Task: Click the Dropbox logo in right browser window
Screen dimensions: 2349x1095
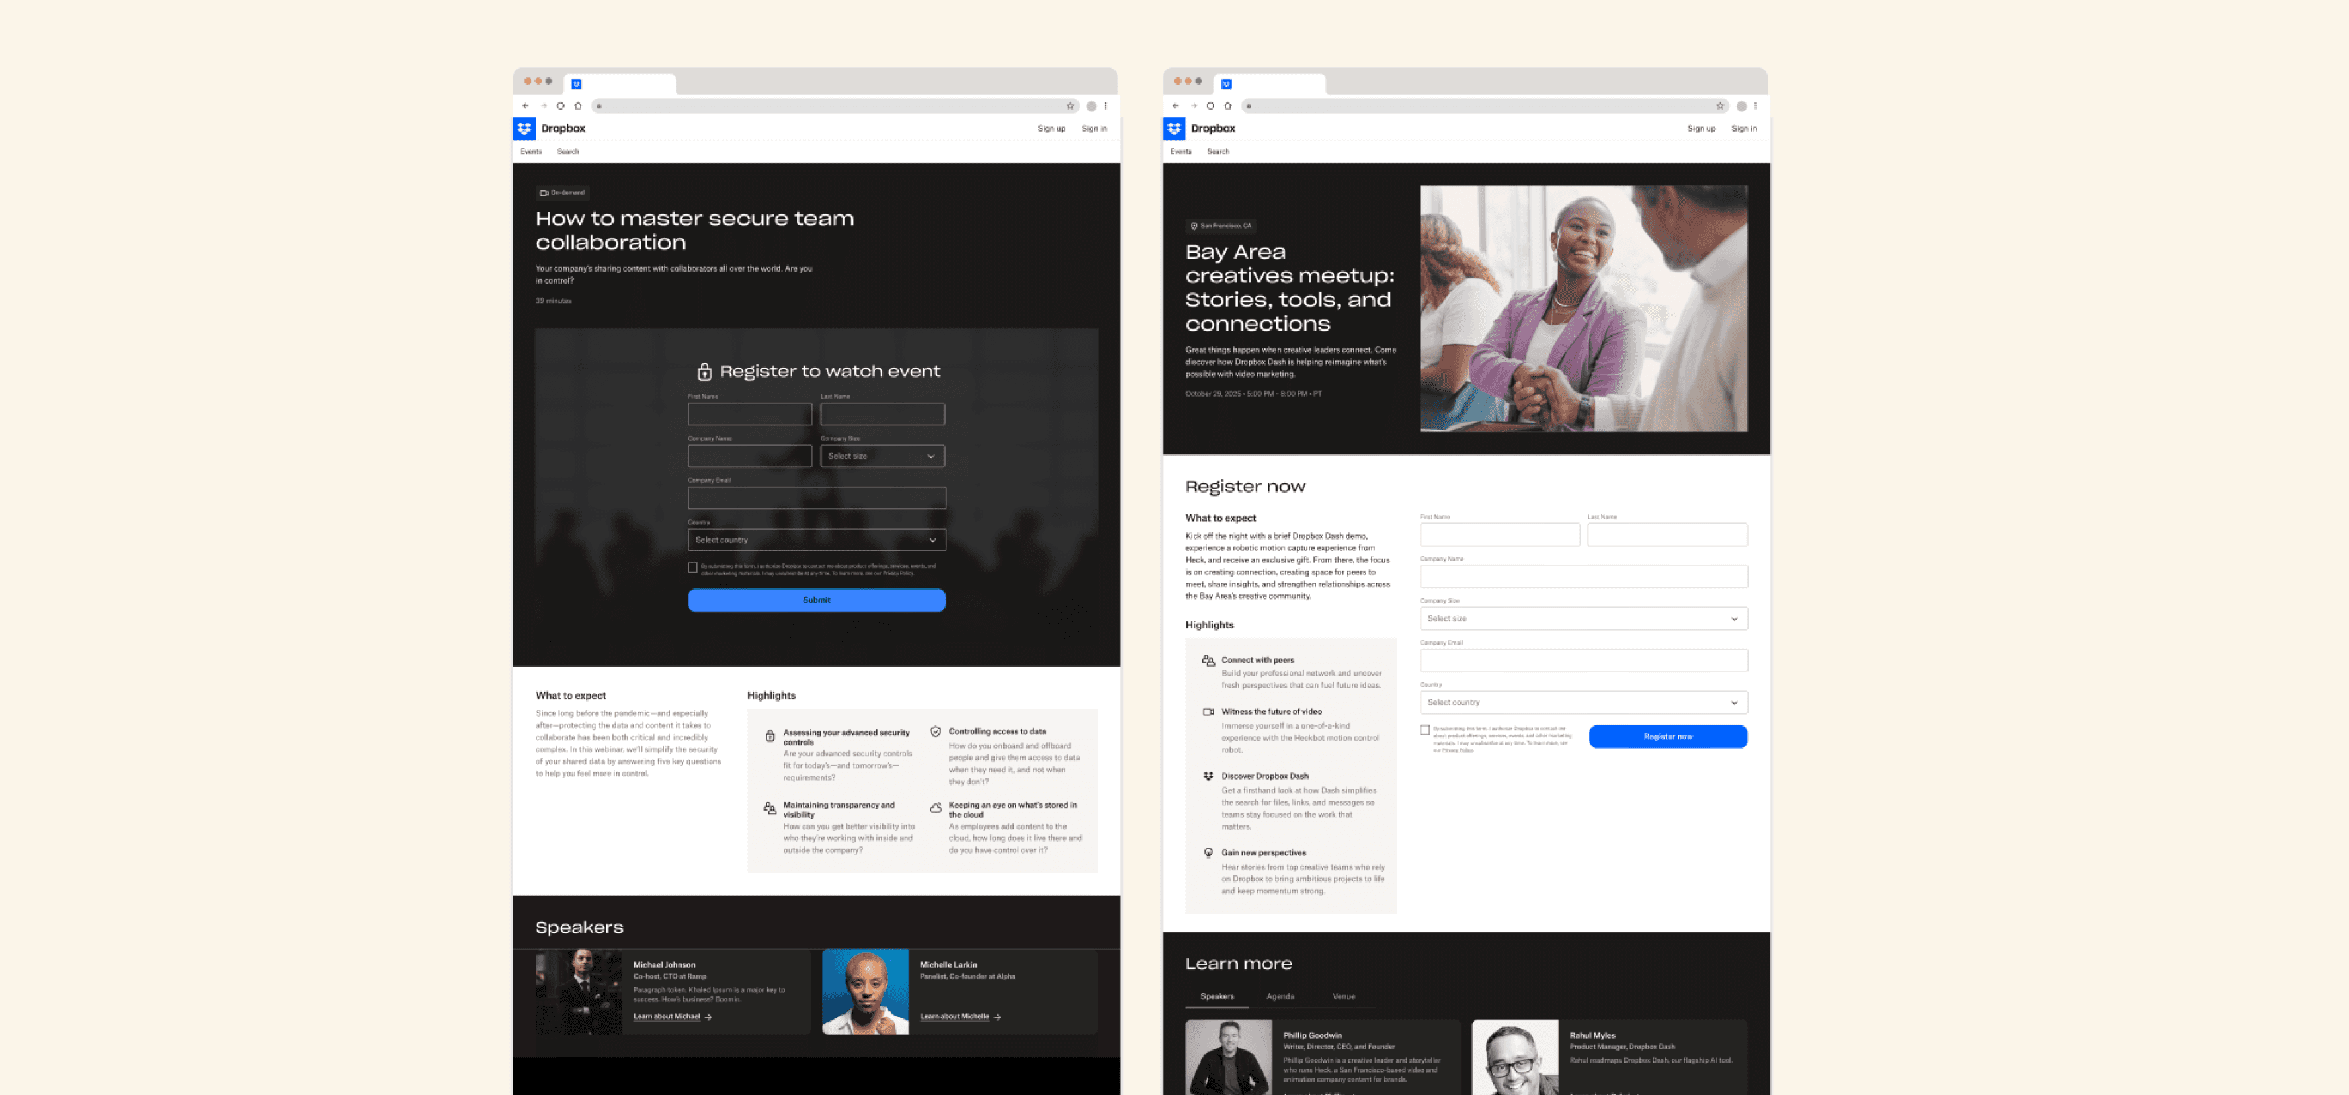Action: [1174, 128]
